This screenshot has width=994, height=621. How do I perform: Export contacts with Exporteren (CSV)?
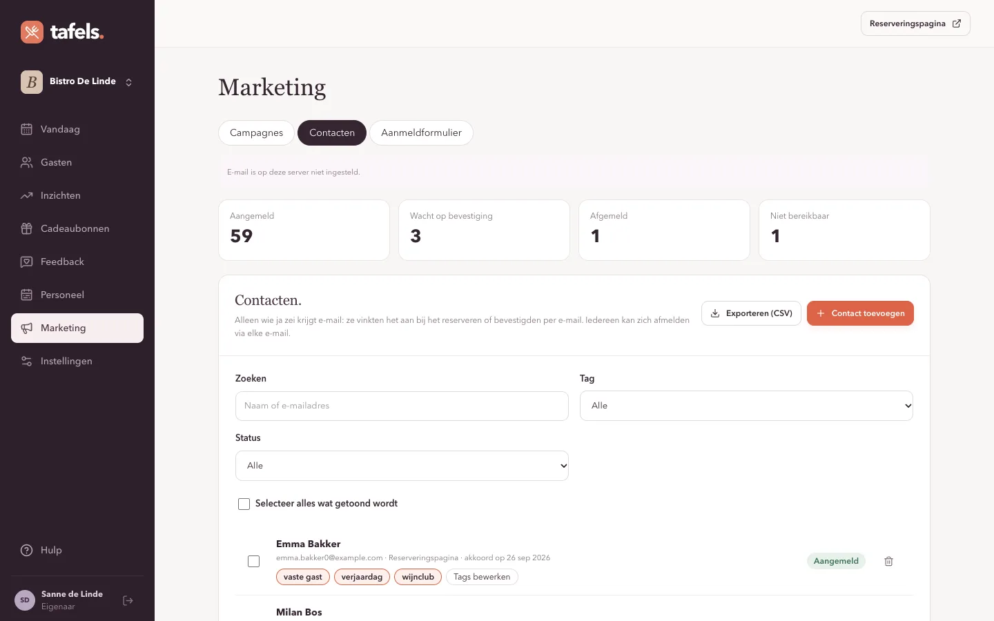coord(751,313)
